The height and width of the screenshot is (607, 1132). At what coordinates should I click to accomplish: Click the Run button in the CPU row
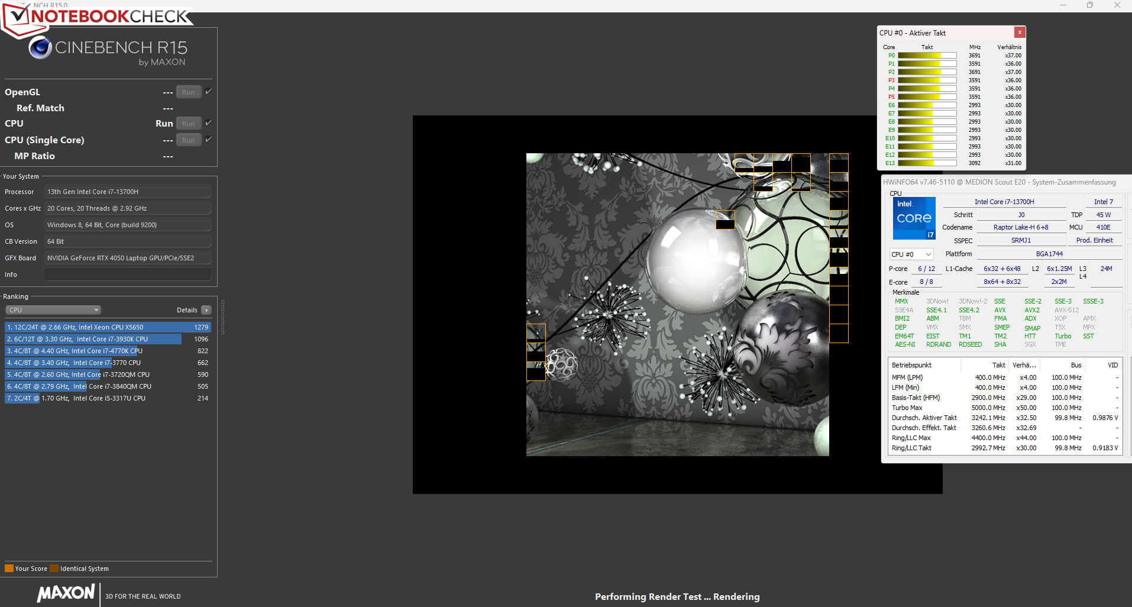click(x=189, y=124)
